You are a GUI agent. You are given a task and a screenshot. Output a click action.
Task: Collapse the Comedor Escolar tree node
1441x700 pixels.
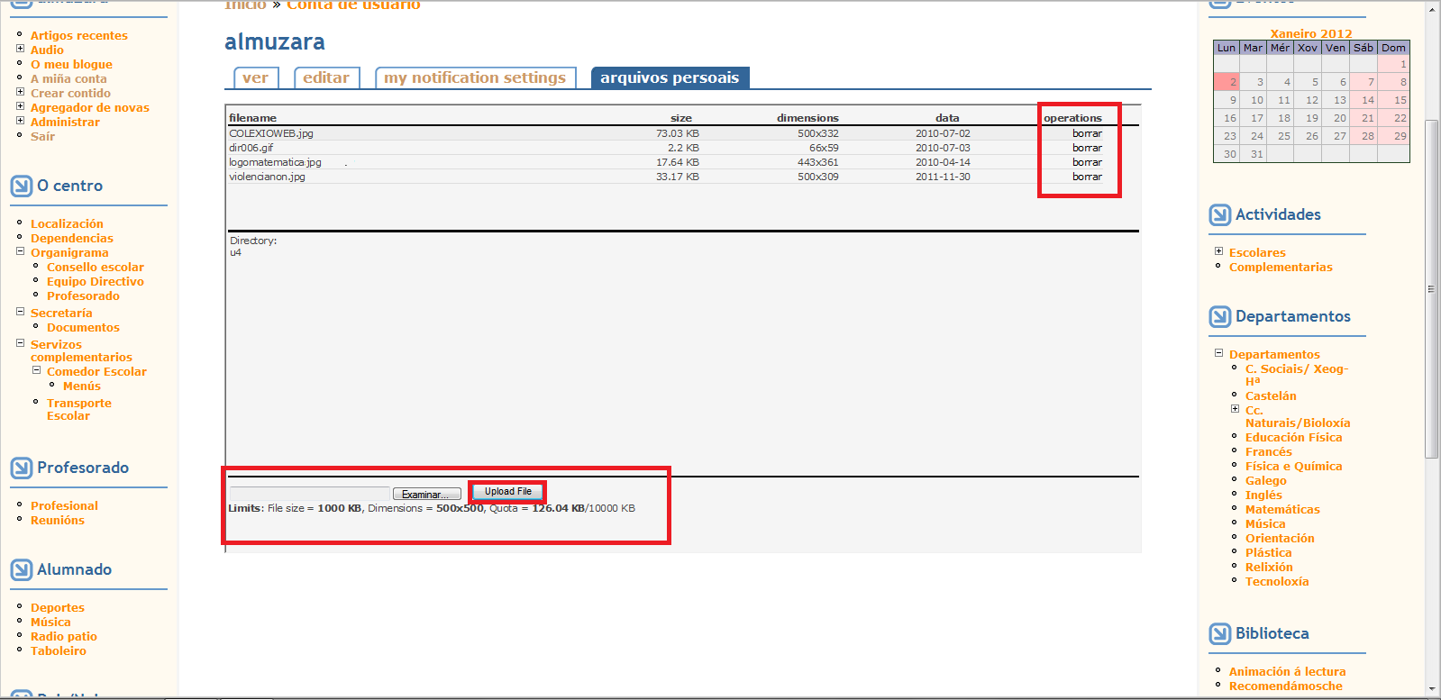click(x=36, y=370)
